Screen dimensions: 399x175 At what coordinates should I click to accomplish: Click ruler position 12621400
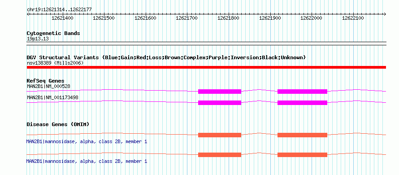point(62,18)
